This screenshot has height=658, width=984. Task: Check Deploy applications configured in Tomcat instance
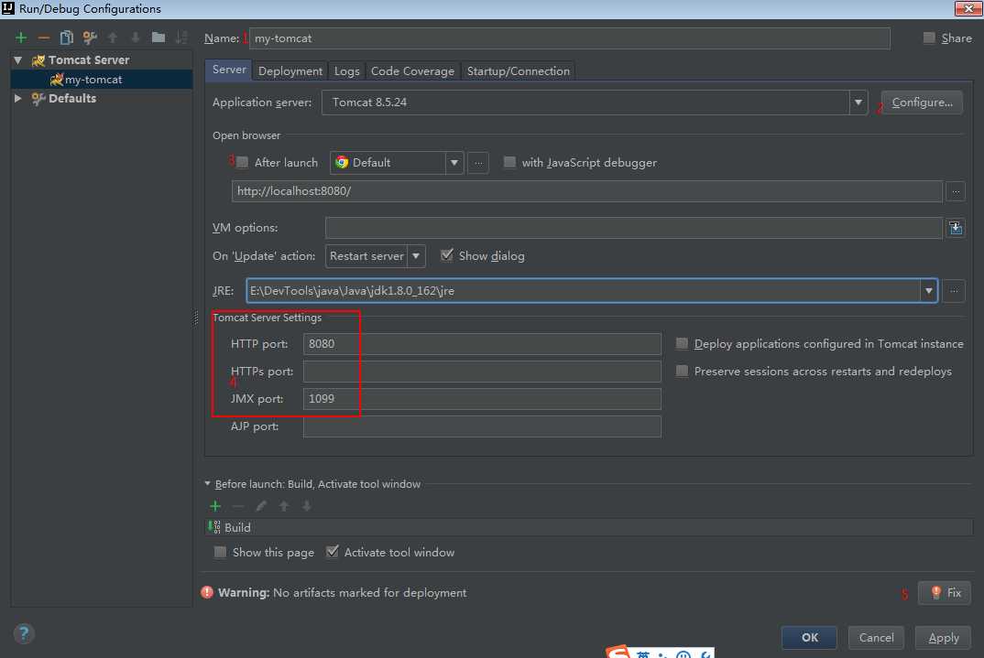(682, 343)
